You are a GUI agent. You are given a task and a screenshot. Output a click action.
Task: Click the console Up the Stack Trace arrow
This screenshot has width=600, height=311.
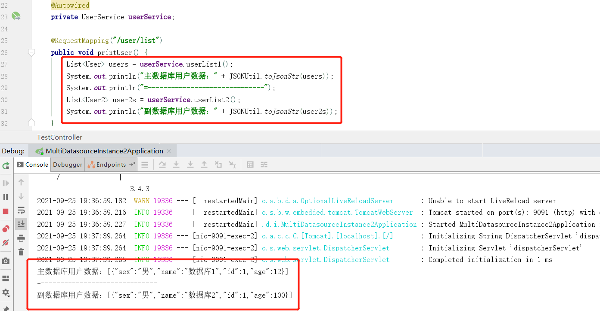tap(21, 182)
